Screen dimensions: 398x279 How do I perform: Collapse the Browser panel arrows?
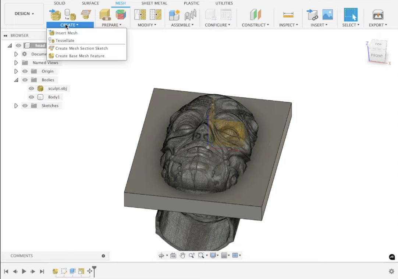(5, 36)
